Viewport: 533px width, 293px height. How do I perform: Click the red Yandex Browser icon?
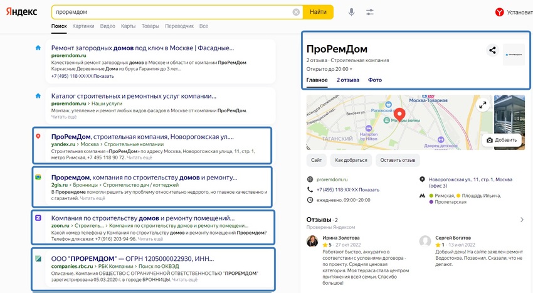tap(499, 13)
